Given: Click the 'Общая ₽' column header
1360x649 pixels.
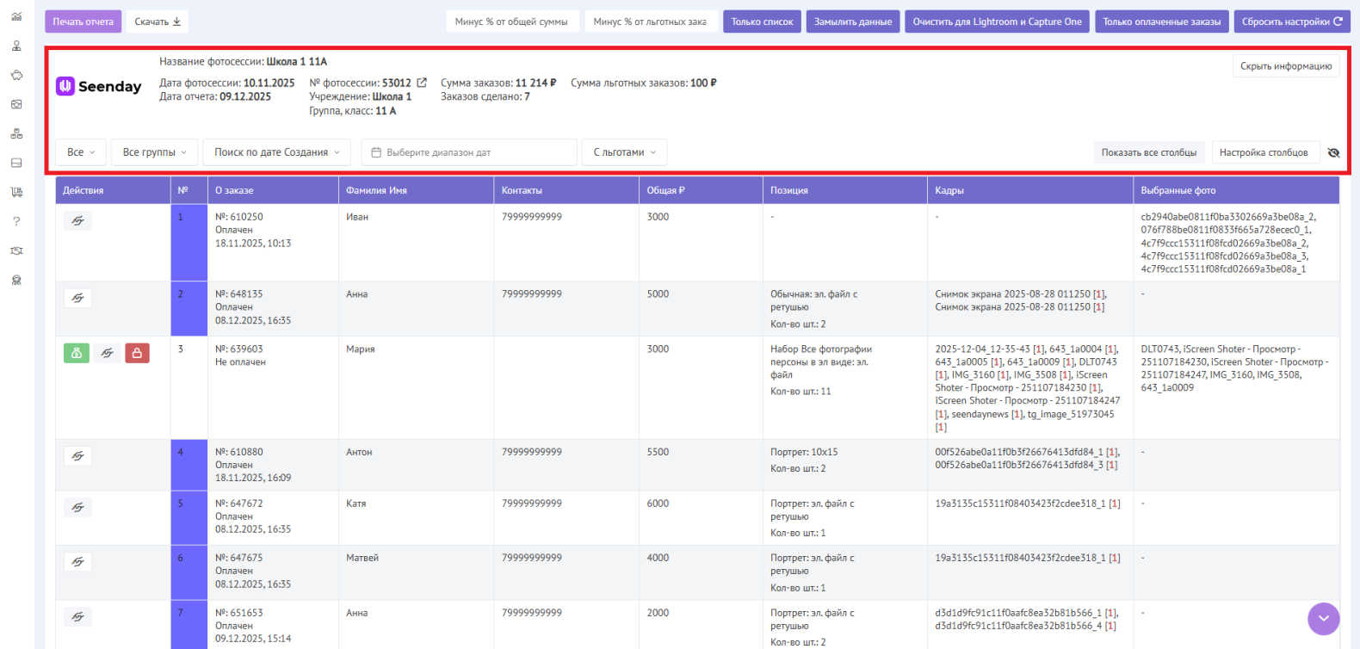Looking at the screenshot, I should pos(665,190).
